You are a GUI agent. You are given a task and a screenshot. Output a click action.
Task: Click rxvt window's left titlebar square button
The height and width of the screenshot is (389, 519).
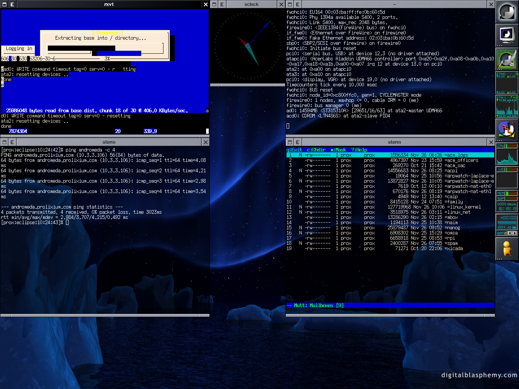[4, 4]
